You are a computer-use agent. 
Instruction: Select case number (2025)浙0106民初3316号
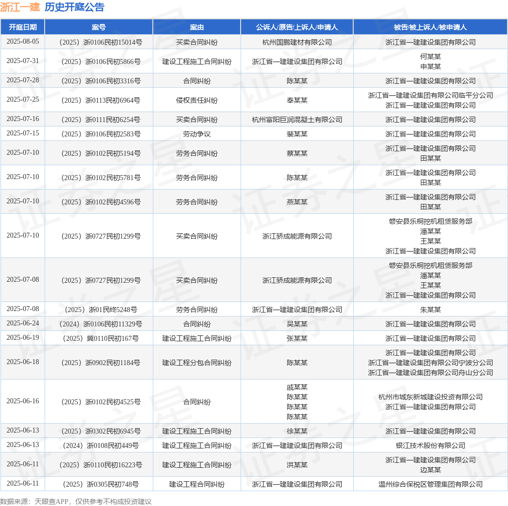101,81
